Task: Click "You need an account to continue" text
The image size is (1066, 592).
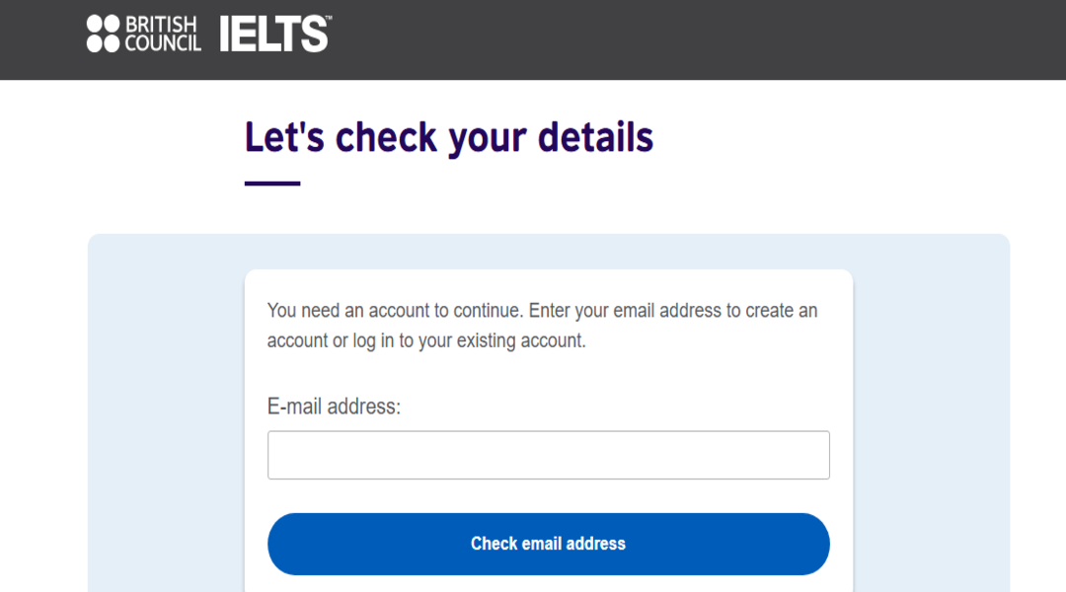Action: [x=395, y=311]
